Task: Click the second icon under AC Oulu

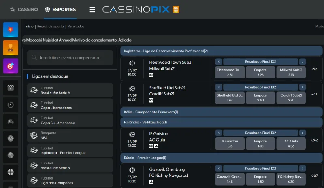Action: (x=156, y=146)
